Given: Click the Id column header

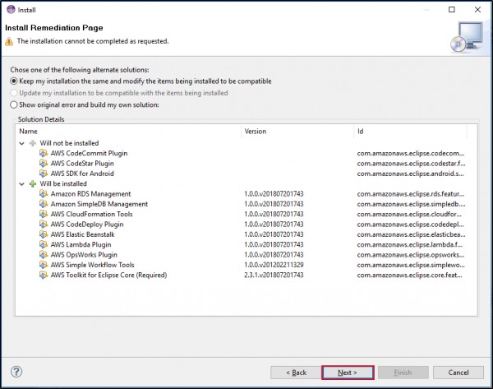Looking at the screenshot, I should pyautogui.click(x=410, y=132).
